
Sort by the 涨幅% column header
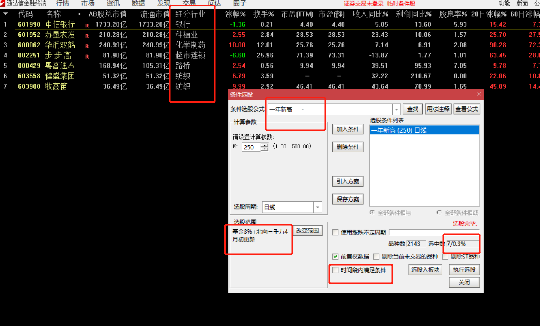(x=235, y=14)
